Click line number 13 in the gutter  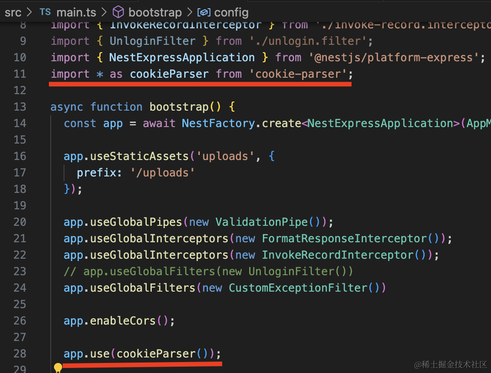(x=20, y=107)
